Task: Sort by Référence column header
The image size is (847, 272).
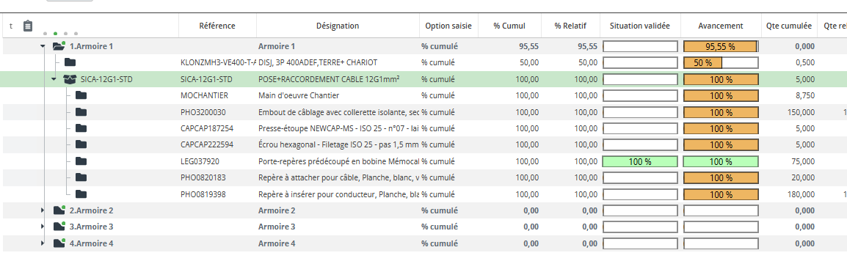Action: 217,26
